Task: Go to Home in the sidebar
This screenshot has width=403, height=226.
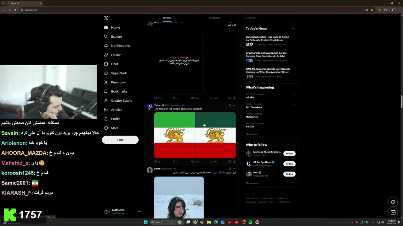Action: coord(112,28)
